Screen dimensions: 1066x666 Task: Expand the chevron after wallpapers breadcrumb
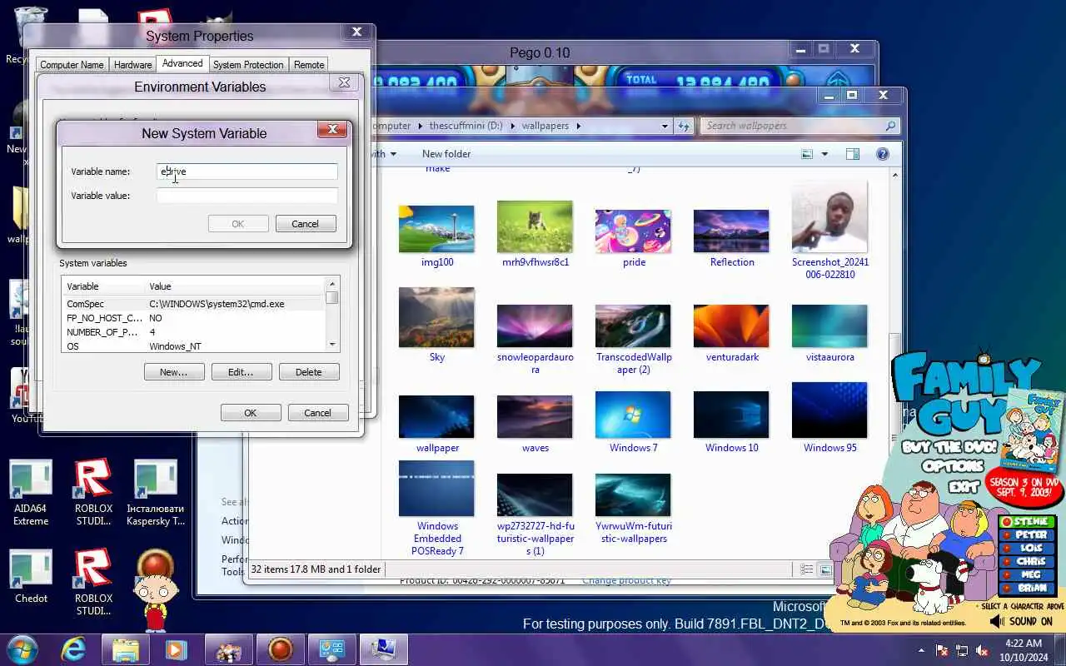(578, 126)
